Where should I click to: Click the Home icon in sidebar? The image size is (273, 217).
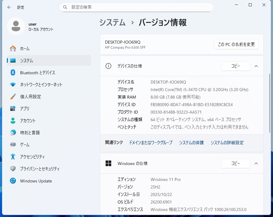click(13, 48)
